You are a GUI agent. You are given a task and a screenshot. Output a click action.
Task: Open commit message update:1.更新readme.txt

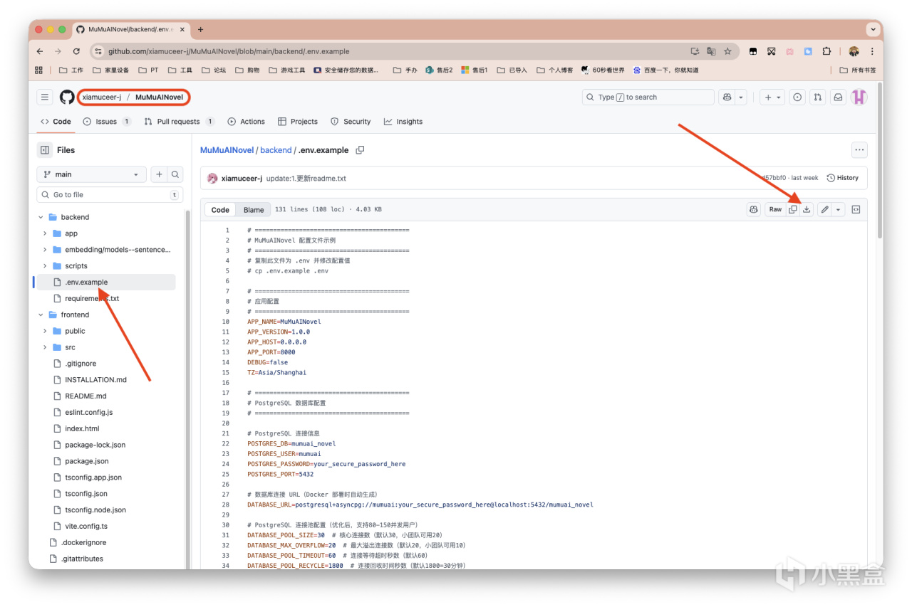[306, 178]
